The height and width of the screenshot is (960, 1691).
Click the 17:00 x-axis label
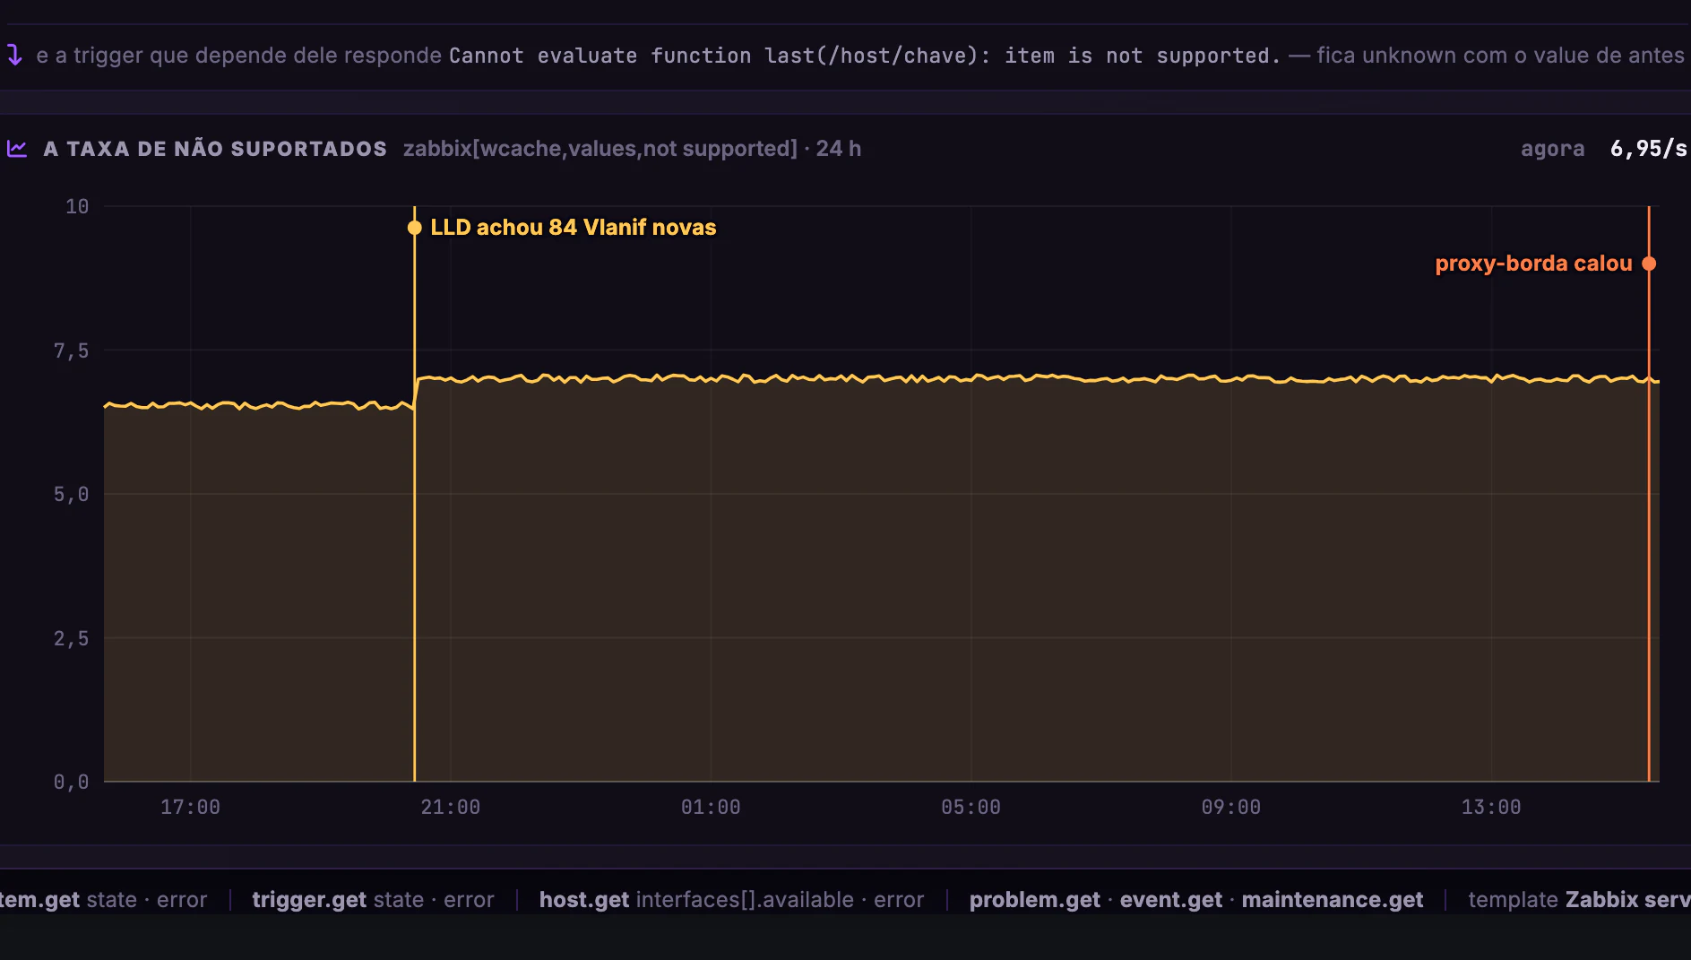click(x=190, y=808)
